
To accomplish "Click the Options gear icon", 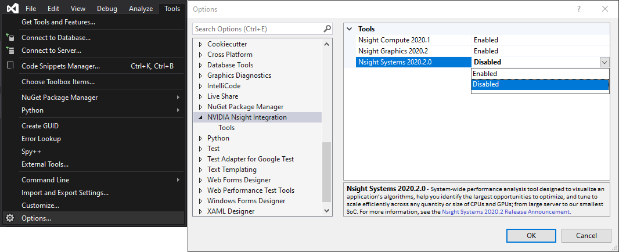I will (10, 218).
